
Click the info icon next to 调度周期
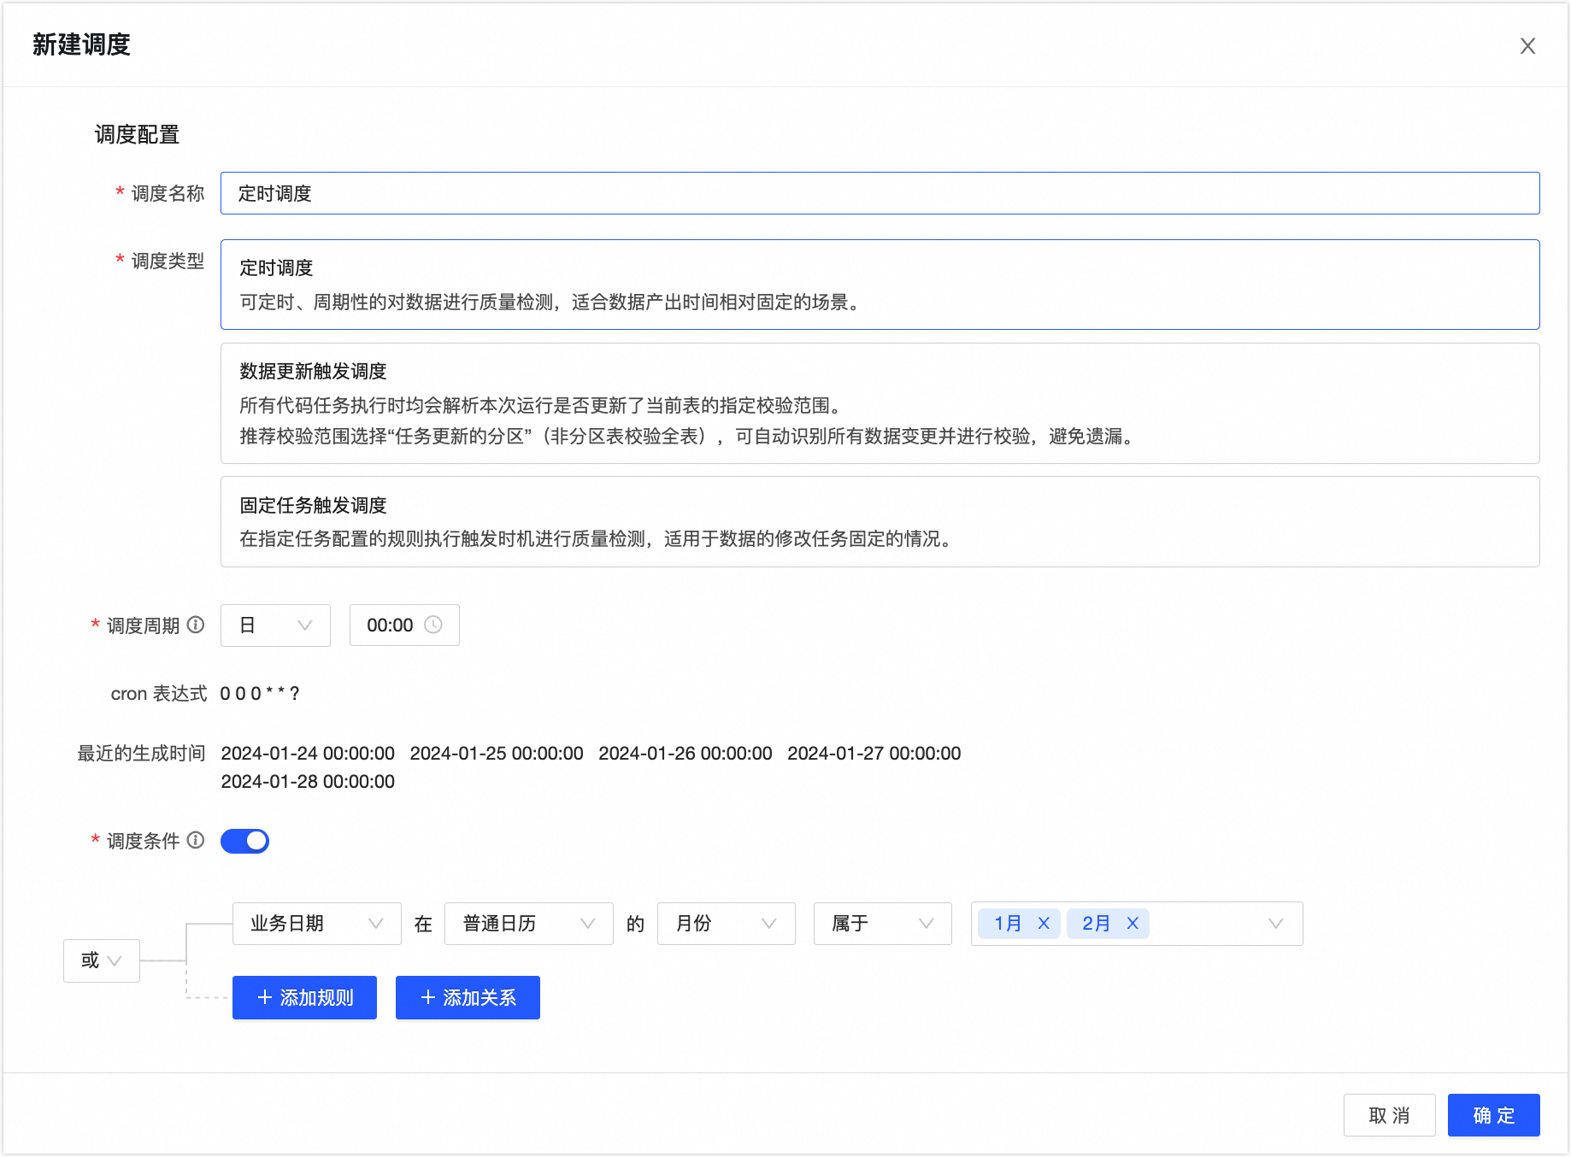(x=196, y=625)
